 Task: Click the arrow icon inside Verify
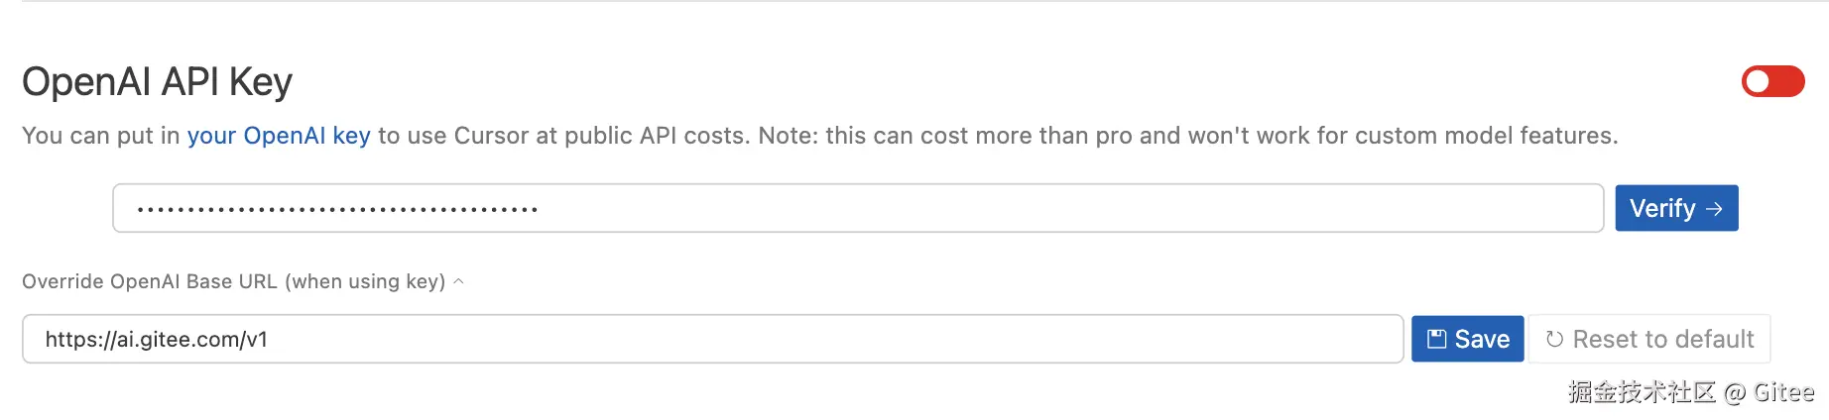click(1714, 209)
